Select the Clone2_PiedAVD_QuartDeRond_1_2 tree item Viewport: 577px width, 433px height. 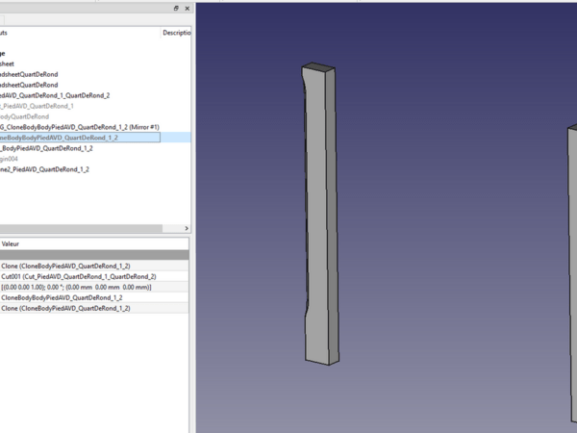pyautogui.click(x=46, y=169)
